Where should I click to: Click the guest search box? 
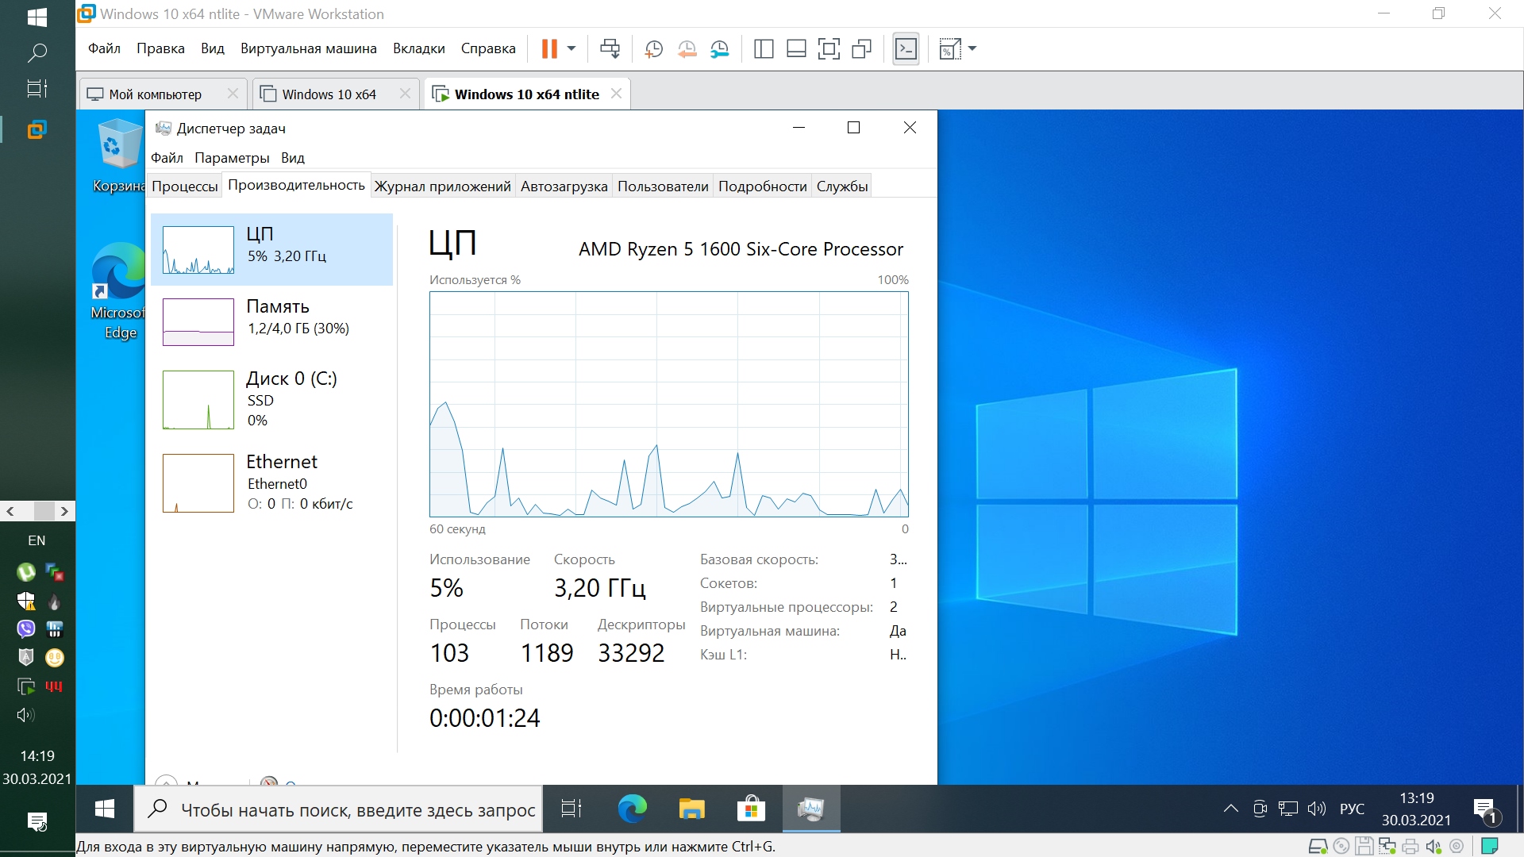(x=357, y=809)
